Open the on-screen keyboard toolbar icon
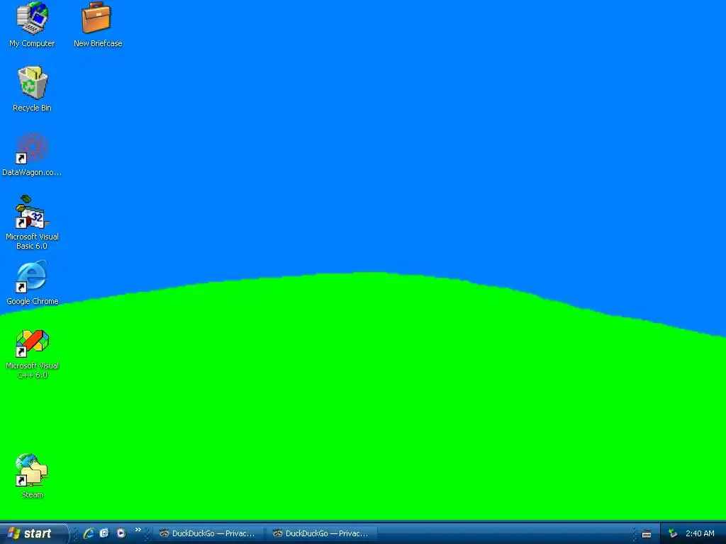 point(647,534)
